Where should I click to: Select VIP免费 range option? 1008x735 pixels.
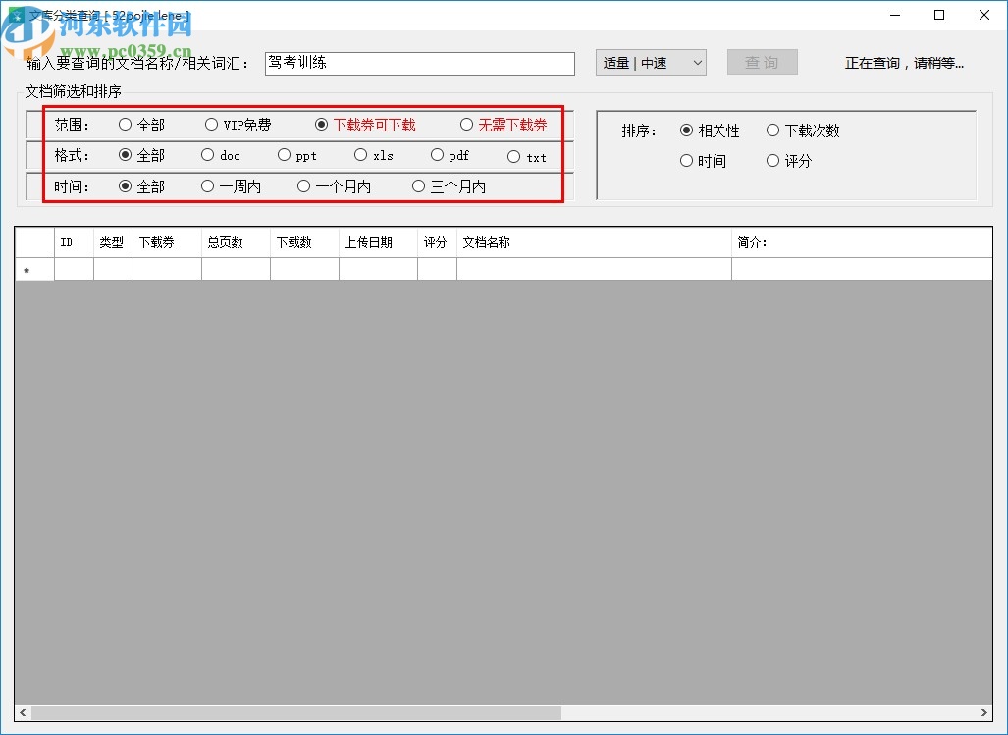click(x=238, y=125)
